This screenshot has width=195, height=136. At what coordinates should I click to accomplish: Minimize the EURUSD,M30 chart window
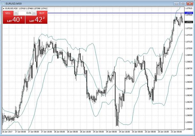[176, 4]
